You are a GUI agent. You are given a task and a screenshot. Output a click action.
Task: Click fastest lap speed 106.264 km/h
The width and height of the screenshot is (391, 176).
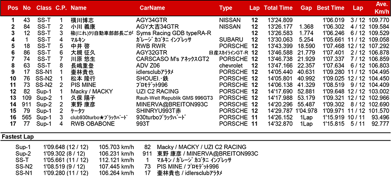point(116,173)
